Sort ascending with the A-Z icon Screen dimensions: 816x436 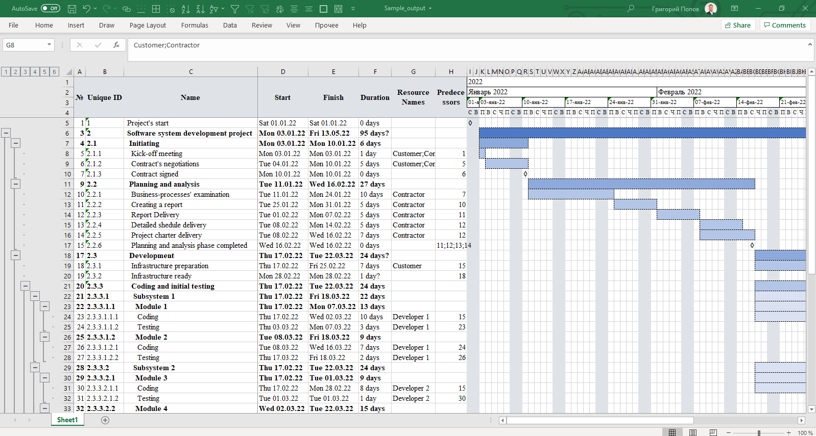click(186, 9)
